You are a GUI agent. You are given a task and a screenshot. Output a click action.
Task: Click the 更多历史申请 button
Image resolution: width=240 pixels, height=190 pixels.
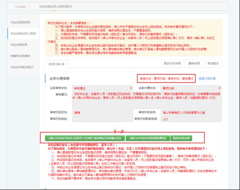coord(172,63)
